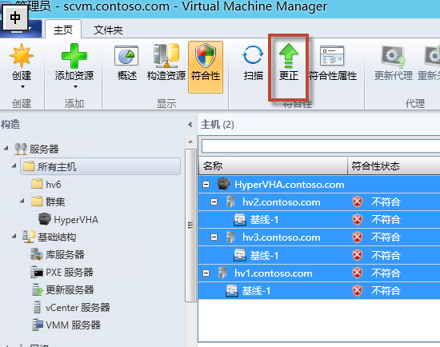Screen dimensions: 440x347
Task: Sort by the 符合性状态 column header
Action: click(x=394, y=166)
